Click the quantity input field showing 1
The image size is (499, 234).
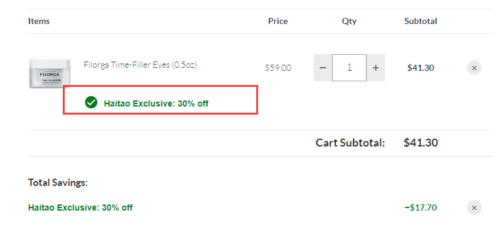pos(349,68)
